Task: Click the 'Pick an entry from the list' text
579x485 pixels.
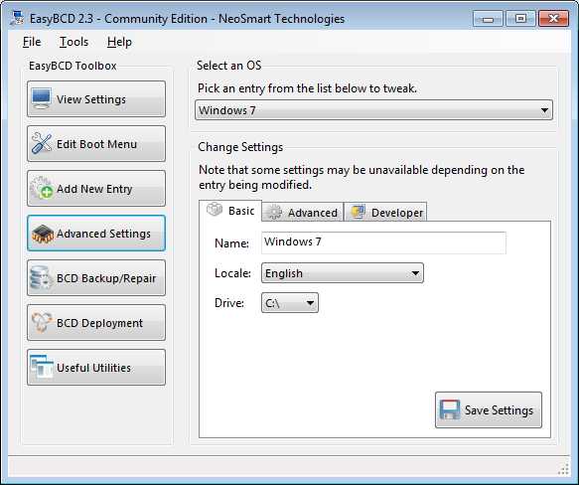Action: 307,88
